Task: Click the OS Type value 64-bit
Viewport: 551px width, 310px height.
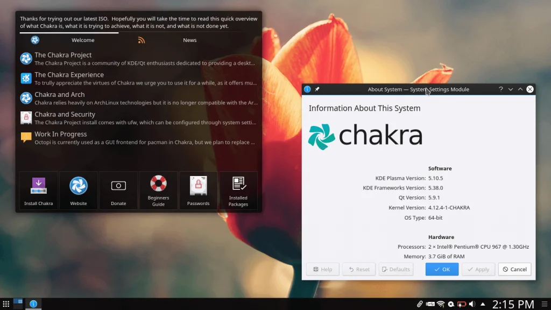Action: [x=435, y=217]
